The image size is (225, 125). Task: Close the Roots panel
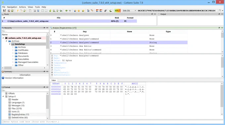coord(155,14)
